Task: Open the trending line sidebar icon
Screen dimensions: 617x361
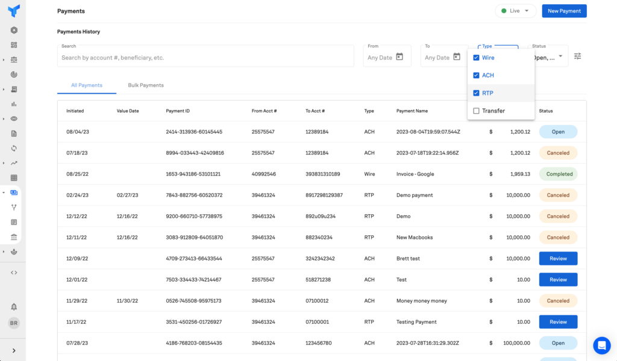Action: point(14,163)
